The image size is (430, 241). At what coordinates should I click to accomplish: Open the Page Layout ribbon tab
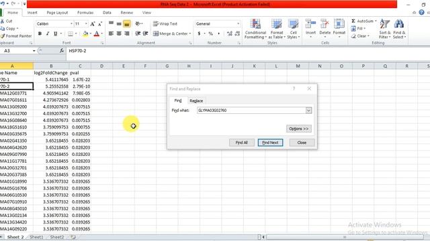(x=57, y=13)
